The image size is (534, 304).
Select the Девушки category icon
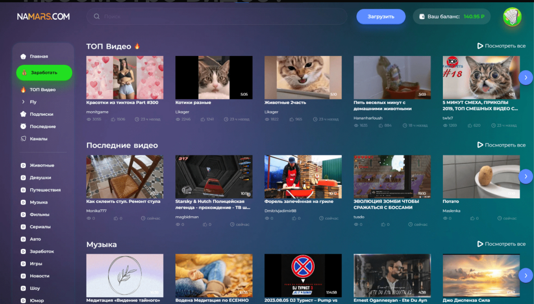pos(23,178)
